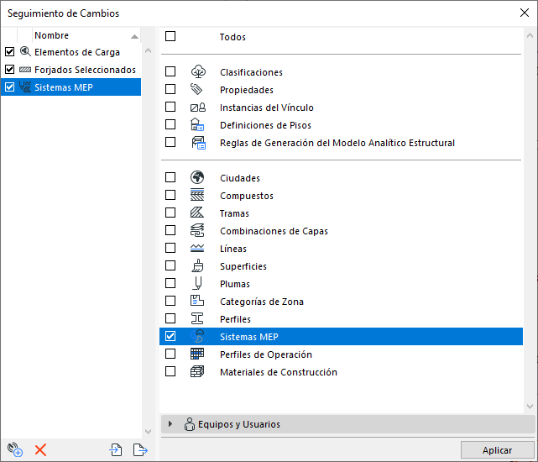This screenshot has height=462, width=538.
Task: Click the Aplicar button
Action: pyautogui.click(x=497, y=450)
